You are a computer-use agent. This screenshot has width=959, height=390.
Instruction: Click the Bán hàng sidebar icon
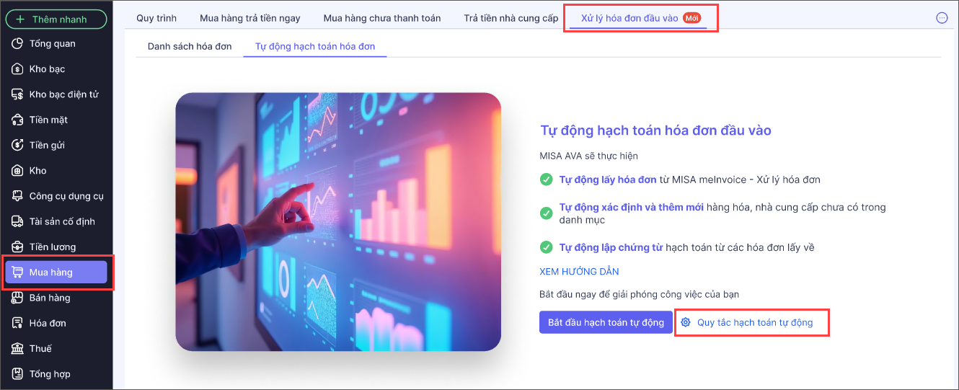(x=18, y=298)
